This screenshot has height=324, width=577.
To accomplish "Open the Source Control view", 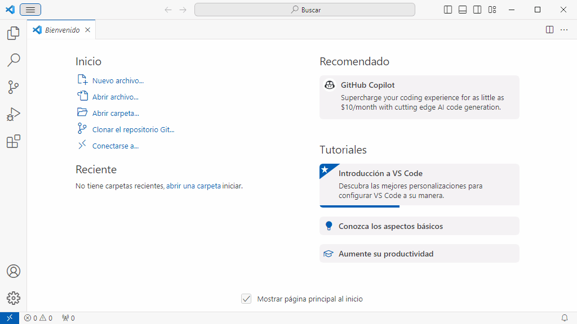I will 14,87.
